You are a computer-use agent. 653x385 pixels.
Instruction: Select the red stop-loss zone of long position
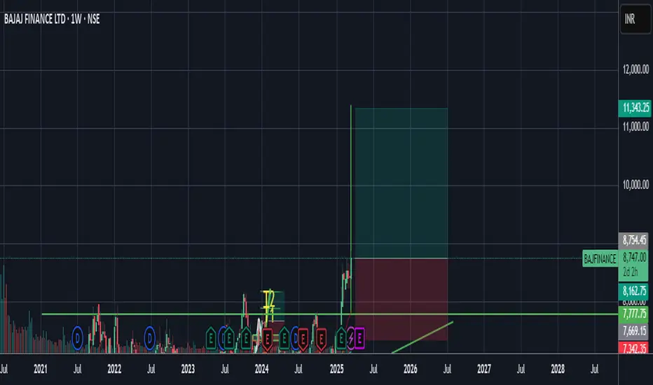[401, 300]
